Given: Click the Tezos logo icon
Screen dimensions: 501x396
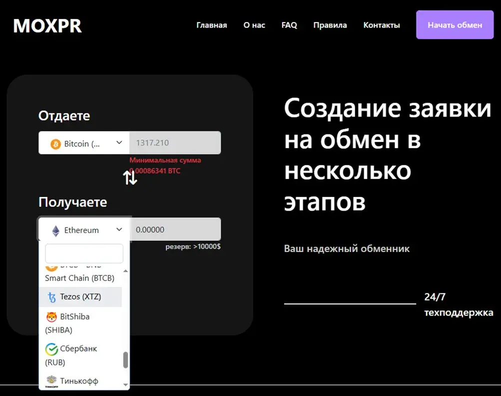Looking at the screenshot, I should 51,297.
